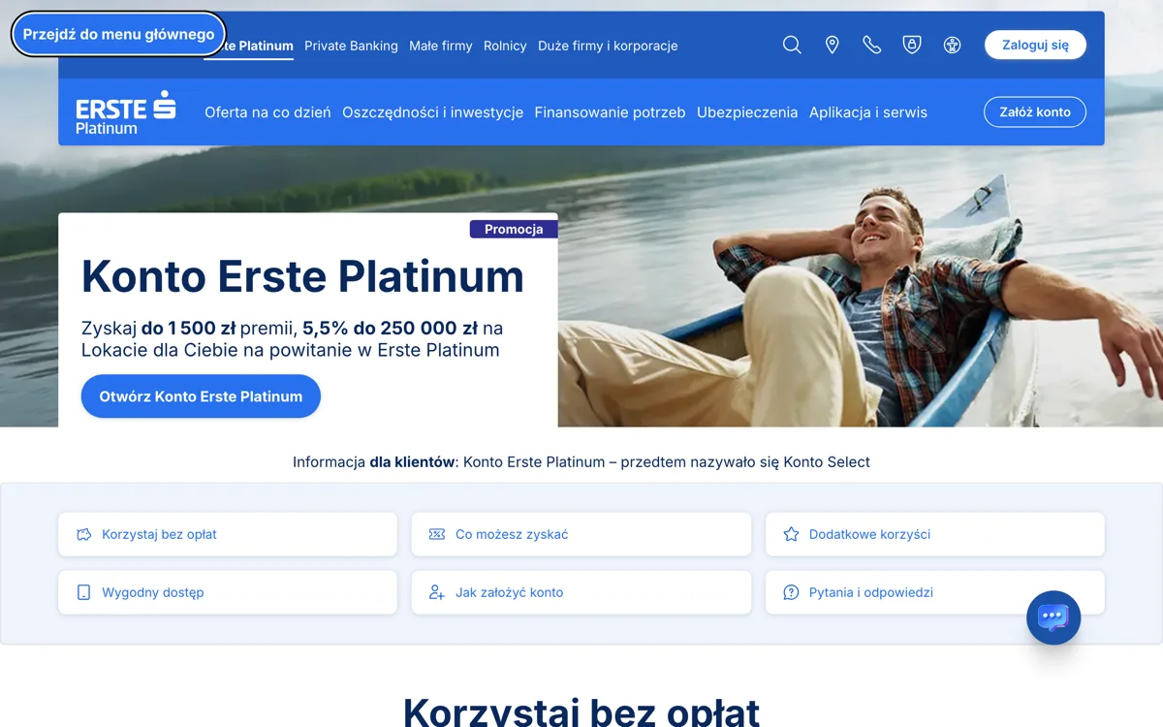Viewport: 1163px width, 727px height.
Task: Jump to Pytania i odpowiedzi section link
Action: tap(935, 592)
